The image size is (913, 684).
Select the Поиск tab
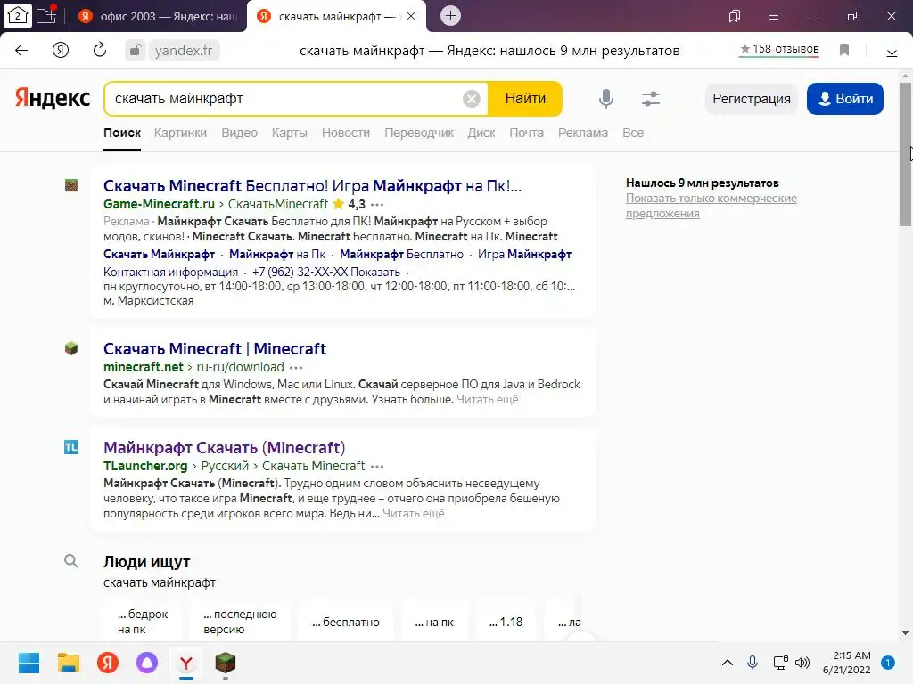point(122,134)
